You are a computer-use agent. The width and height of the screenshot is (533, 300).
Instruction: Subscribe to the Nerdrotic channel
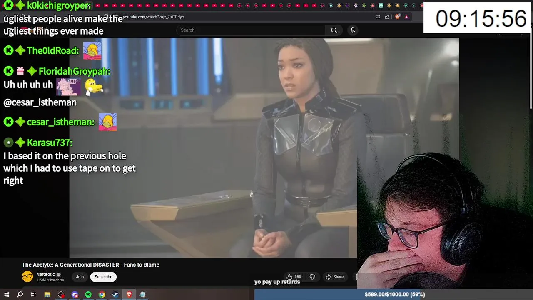click(x=103, y=277)
